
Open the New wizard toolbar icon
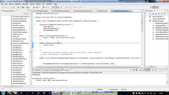click(x=3, y=7)
